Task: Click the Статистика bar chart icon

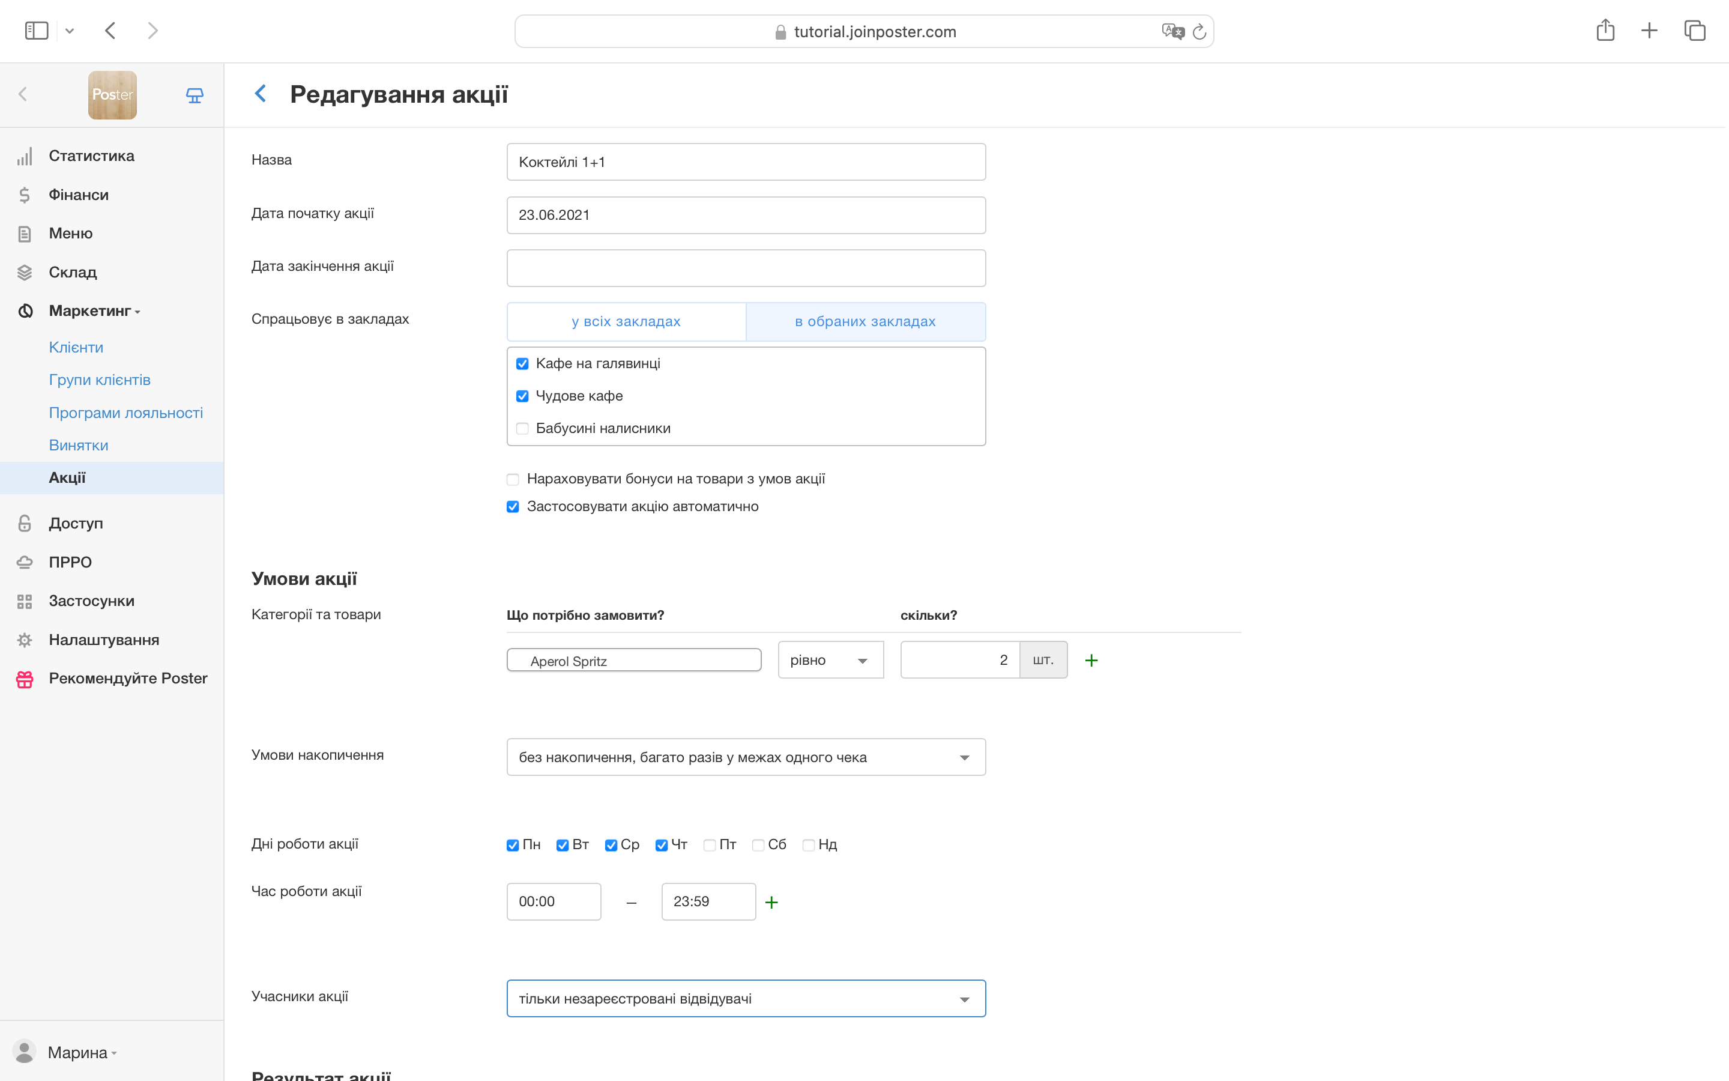Action: click(25, 156)
